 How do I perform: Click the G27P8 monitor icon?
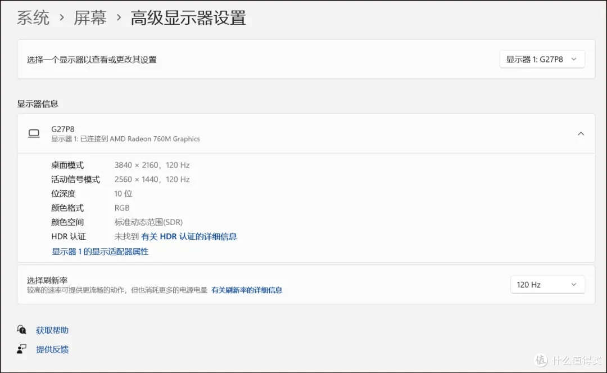[x=34, y=134]
